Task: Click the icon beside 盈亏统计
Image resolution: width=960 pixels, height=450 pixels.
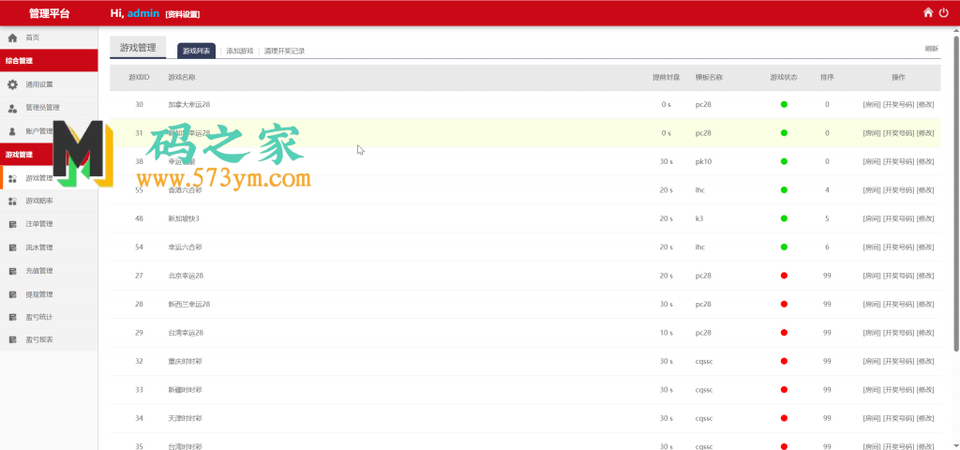Action: click(x=12, y=317)
